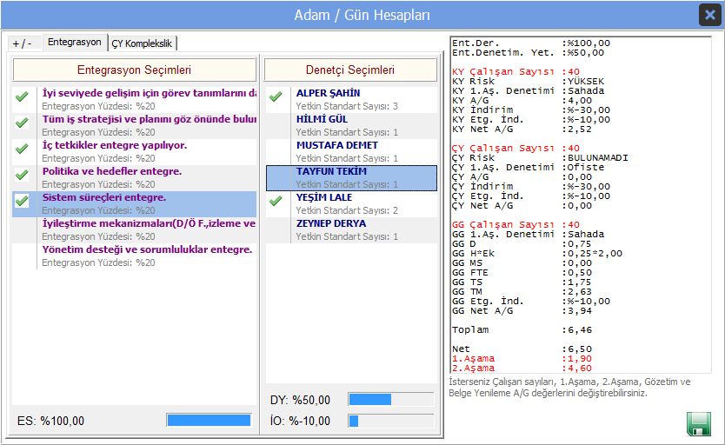Click the ÇY Çalışan Sayısı value line
Screen dimensions: 725x445
pos(515,149)
